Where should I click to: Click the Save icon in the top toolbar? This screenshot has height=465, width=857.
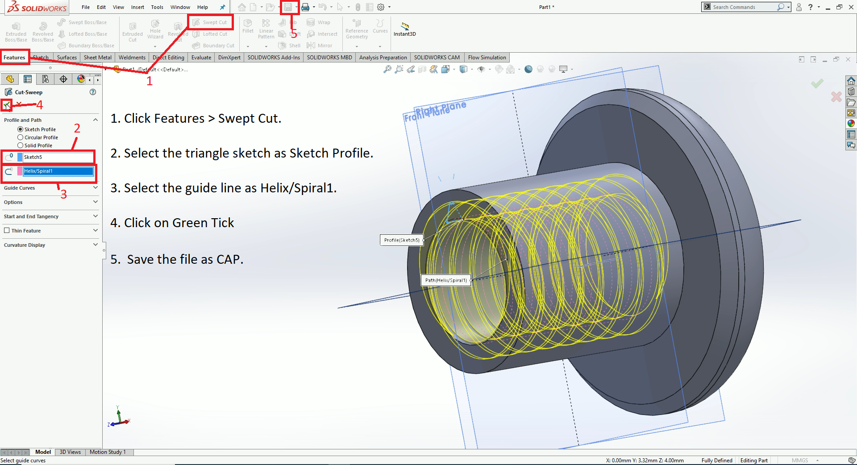(x=288, y=7)
